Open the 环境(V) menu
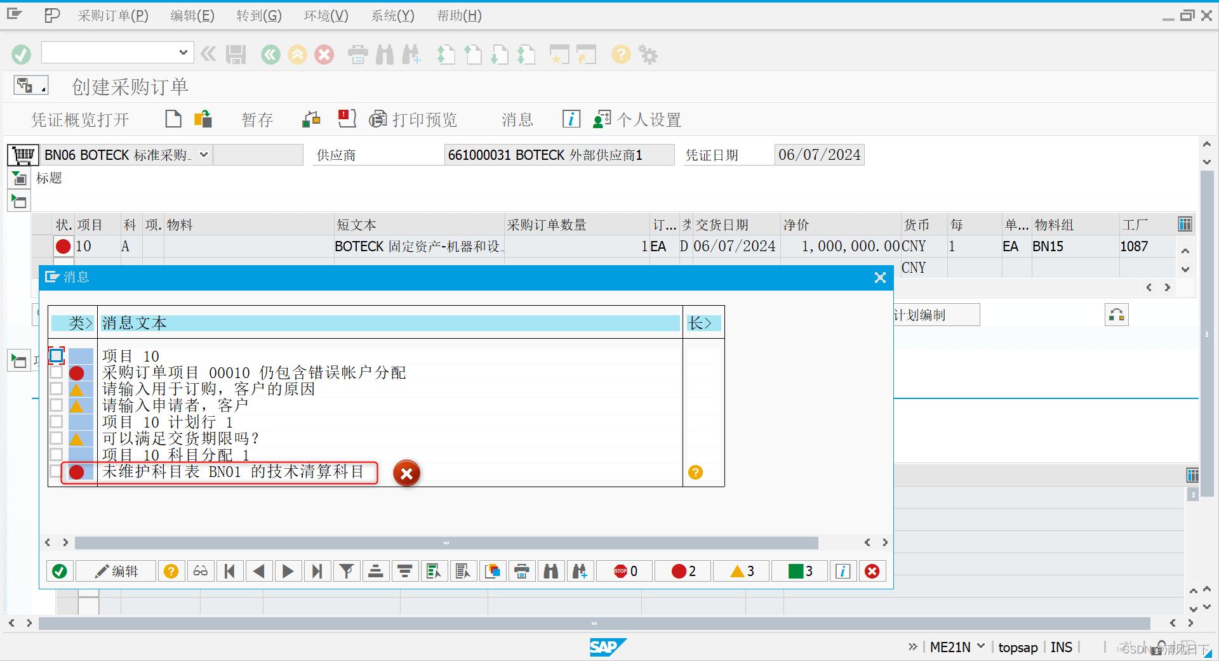Image resolution: width=1219 pixels, height=661 pixels. 325,15
